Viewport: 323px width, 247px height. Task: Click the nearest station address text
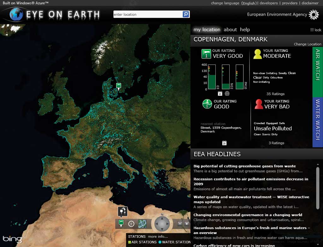pyautogui.click(x=221, y=130)
